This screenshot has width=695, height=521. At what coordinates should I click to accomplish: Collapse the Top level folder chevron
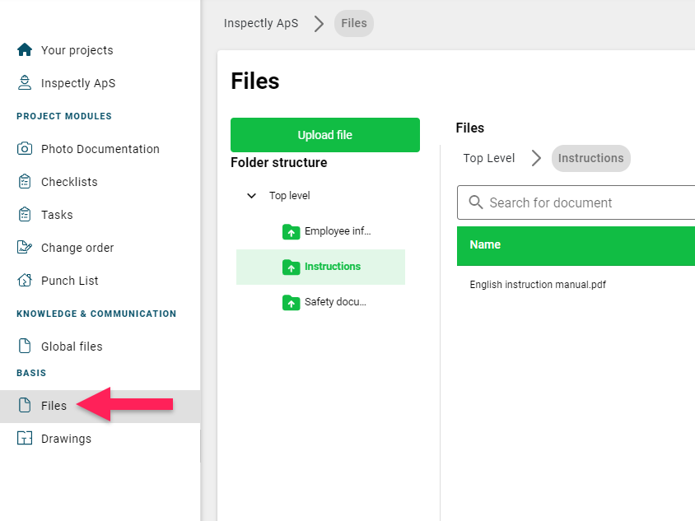point(251,195)
